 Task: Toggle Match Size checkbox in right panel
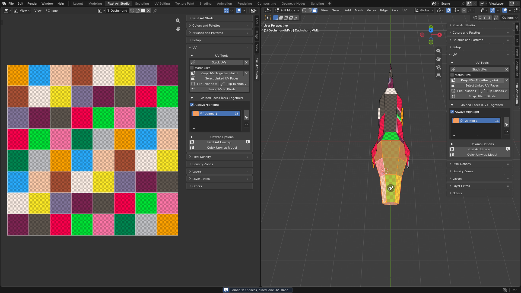tap(452, 75)
